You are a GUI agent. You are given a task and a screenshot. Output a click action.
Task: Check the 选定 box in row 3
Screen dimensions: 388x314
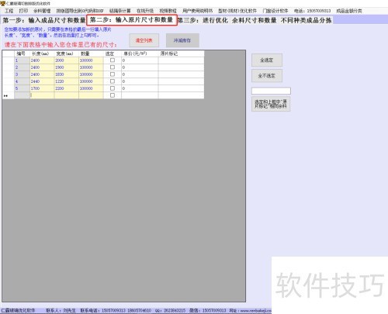[x=113, y=74]
